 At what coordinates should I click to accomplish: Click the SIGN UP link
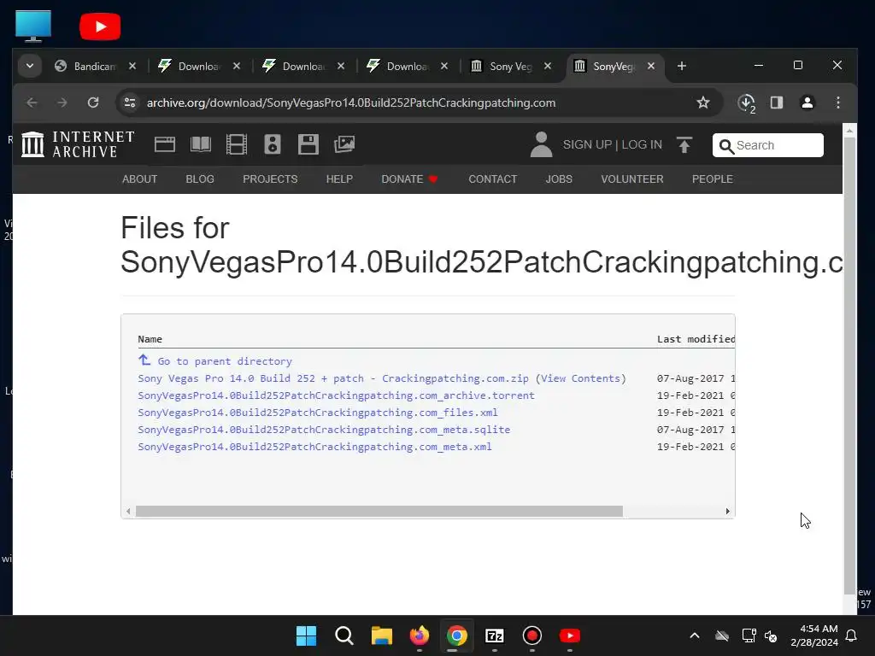[x=587, y=144]
